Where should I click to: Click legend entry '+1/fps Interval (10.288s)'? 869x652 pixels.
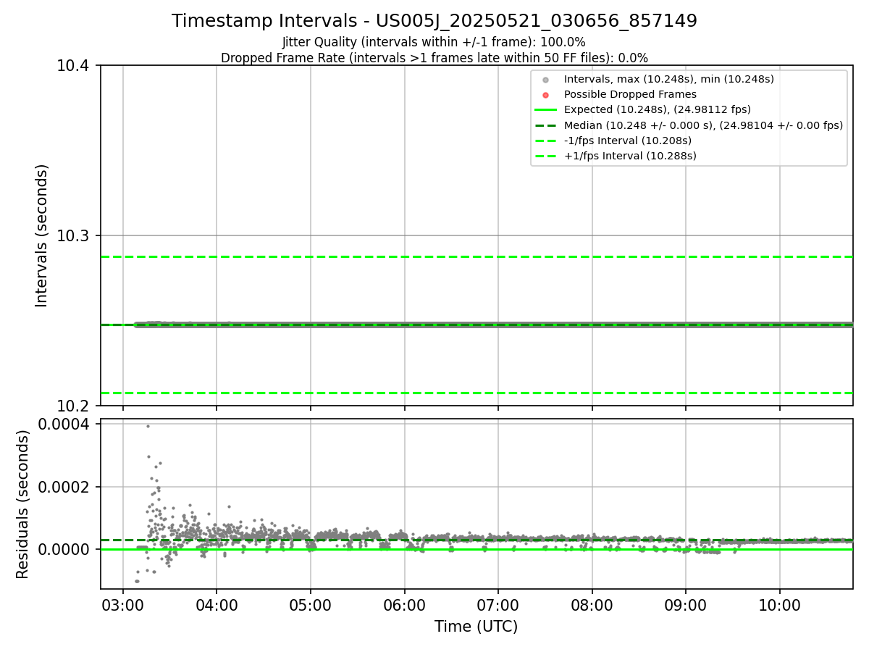pyautogui.click(x=630, y=156)
